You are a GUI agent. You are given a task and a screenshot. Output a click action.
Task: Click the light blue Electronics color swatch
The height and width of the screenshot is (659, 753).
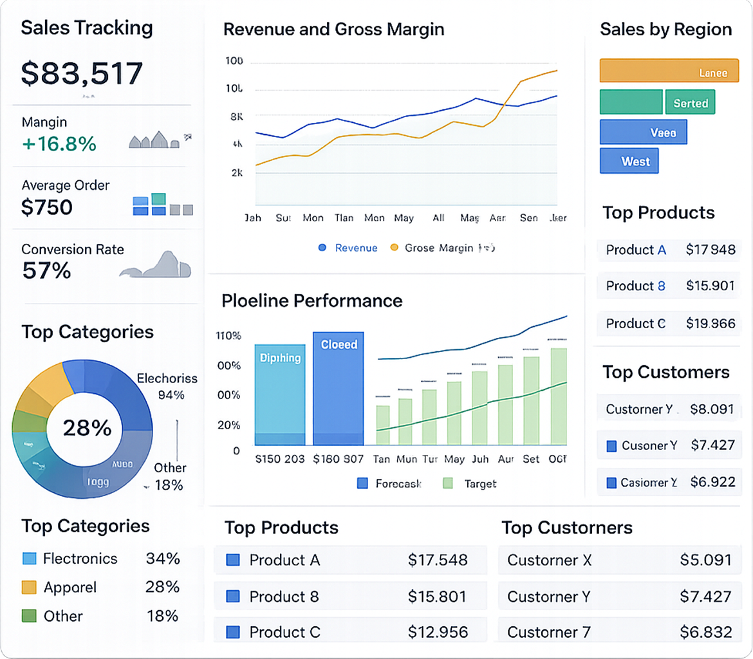click(29, 559)
